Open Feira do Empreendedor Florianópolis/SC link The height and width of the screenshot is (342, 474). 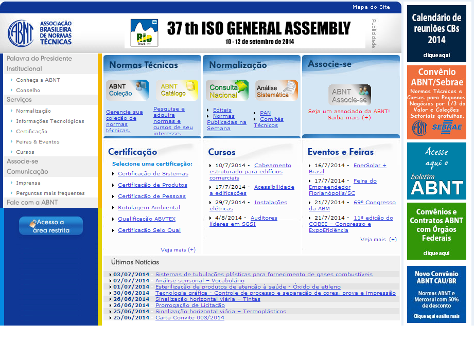pos(343,187)
